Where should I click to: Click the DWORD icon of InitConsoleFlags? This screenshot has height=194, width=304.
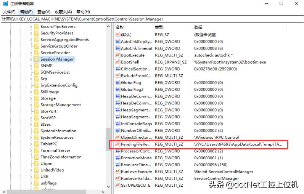(x=117, y=123)
